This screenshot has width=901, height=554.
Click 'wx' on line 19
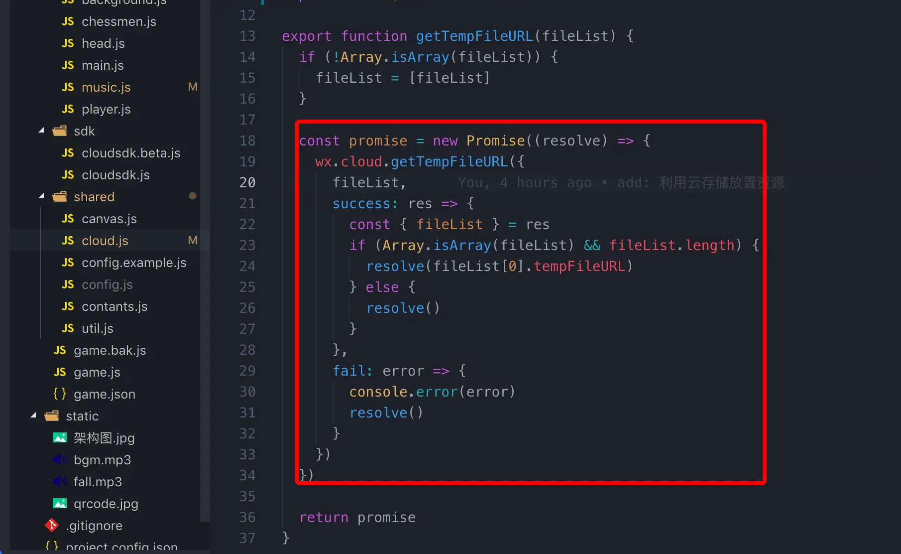click(324, 162)
